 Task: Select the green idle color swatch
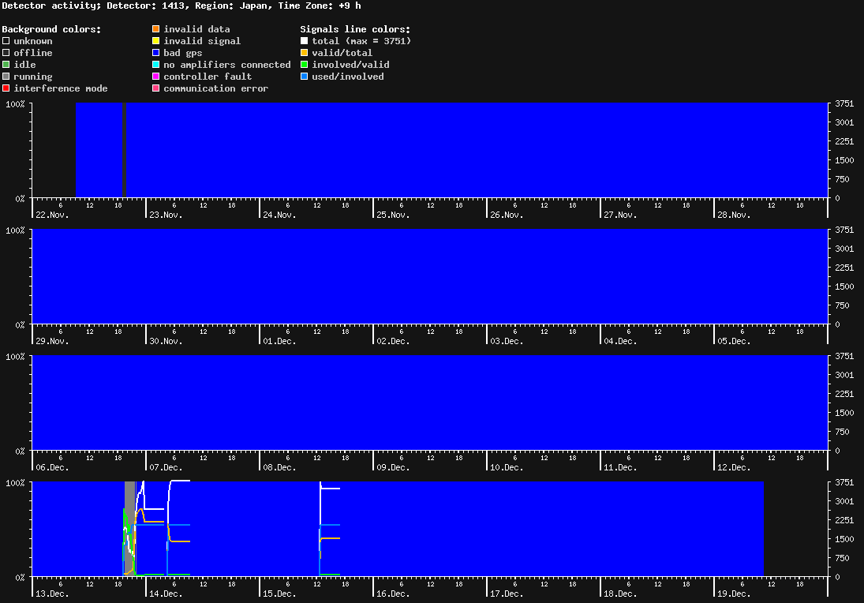[x=6, y=65]
